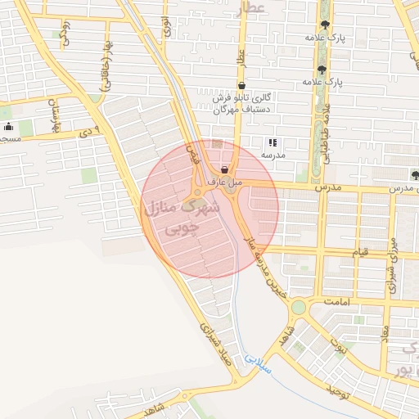Select the قیام street label
The image size is (419, 419).
pos(360,252)
